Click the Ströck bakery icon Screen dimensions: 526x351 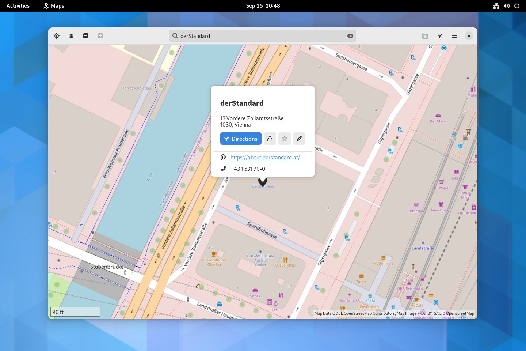coord(255,291)
